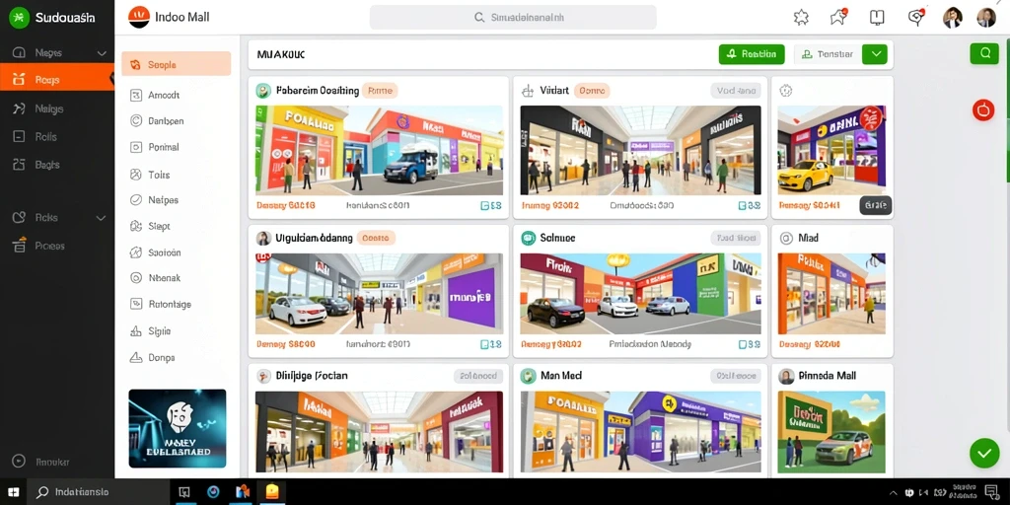
Task: Open the bookmark icon with red notification dot
Action: pyautogui.click(x=838, y=18)
